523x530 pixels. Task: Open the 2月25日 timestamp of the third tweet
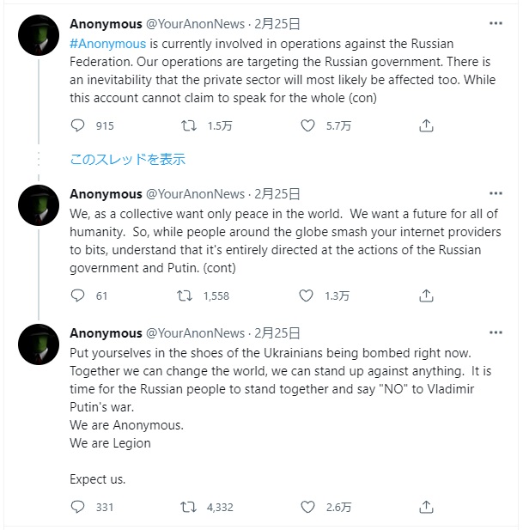coord(277,333)
